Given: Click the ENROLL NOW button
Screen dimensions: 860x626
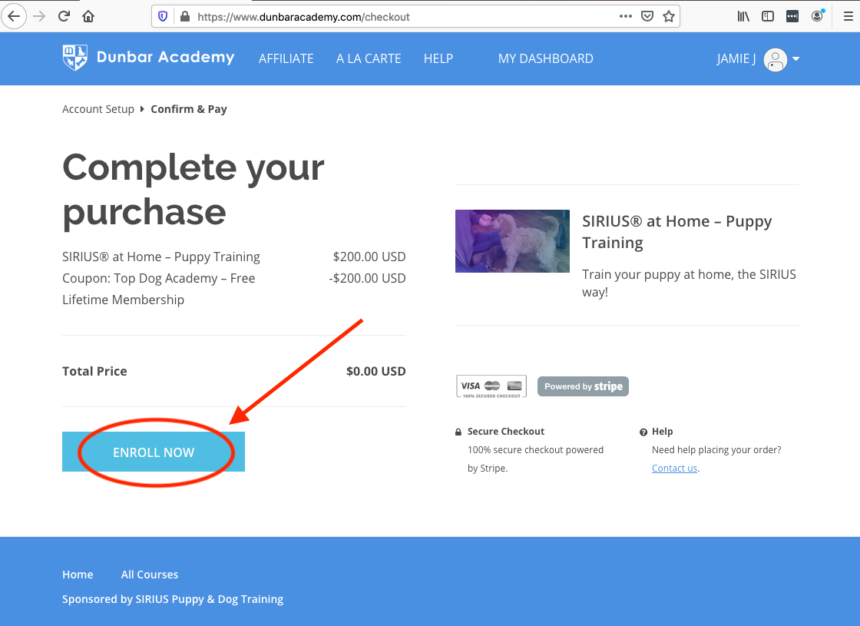Looking at the screenshot, I should [x=154, y=452].
